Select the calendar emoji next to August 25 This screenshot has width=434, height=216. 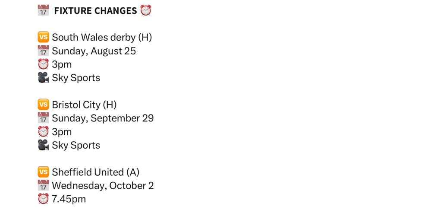(43, 51)
